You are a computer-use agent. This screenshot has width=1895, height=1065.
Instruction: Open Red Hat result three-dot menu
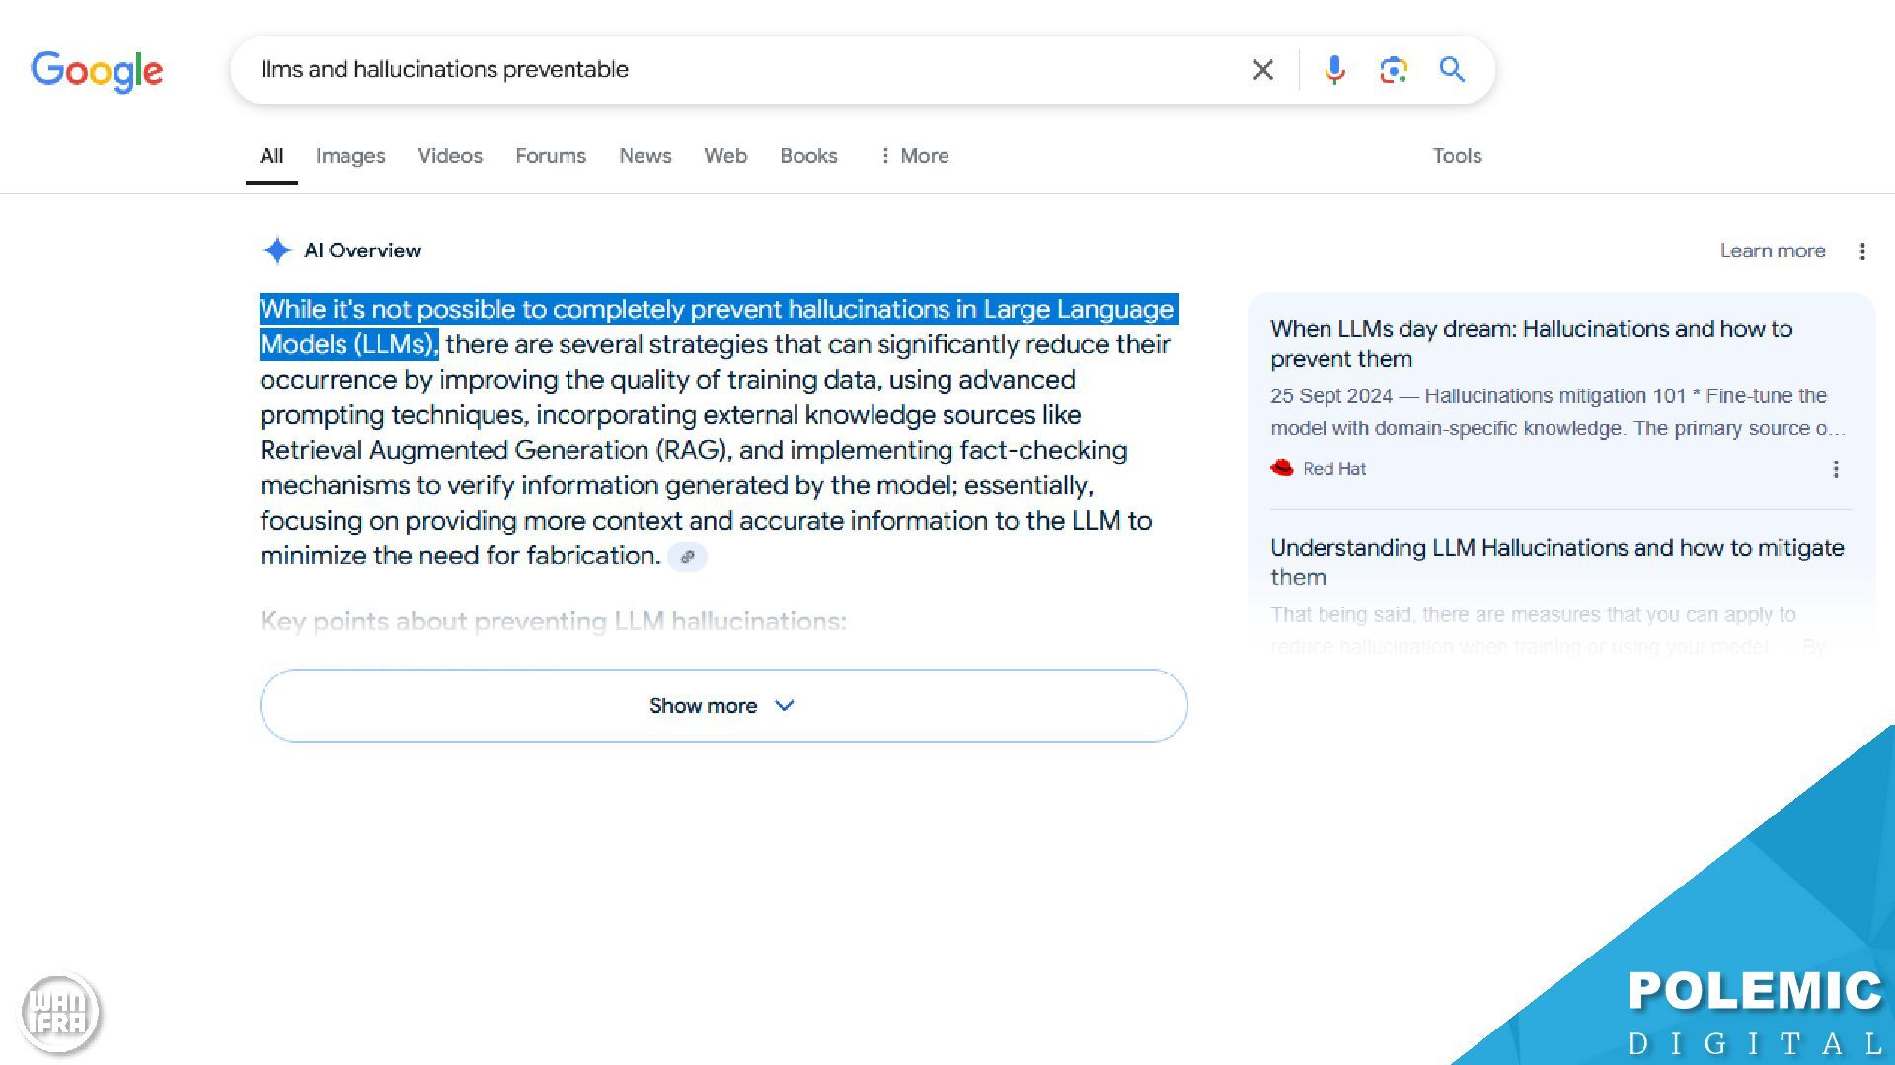point(1836,469)
